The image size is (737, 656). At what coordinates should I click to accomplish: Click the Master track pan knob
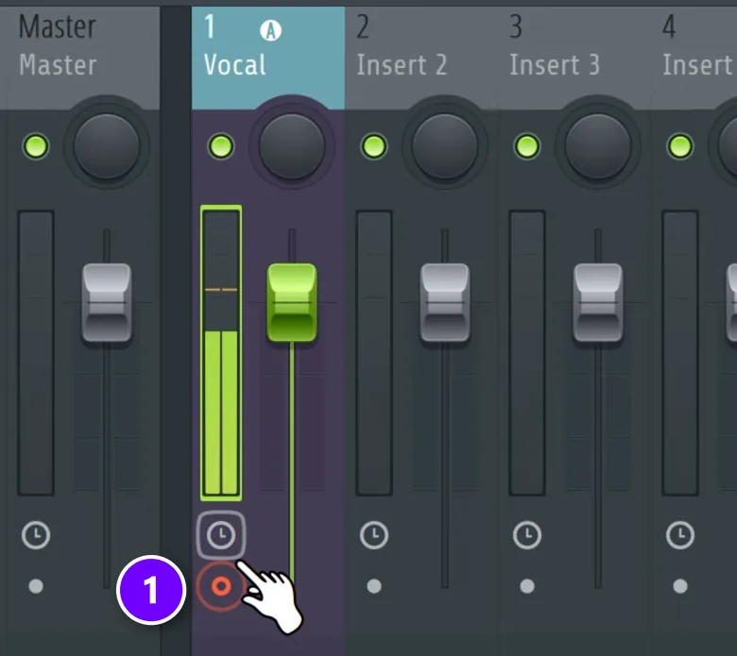(x=107, y=146)
